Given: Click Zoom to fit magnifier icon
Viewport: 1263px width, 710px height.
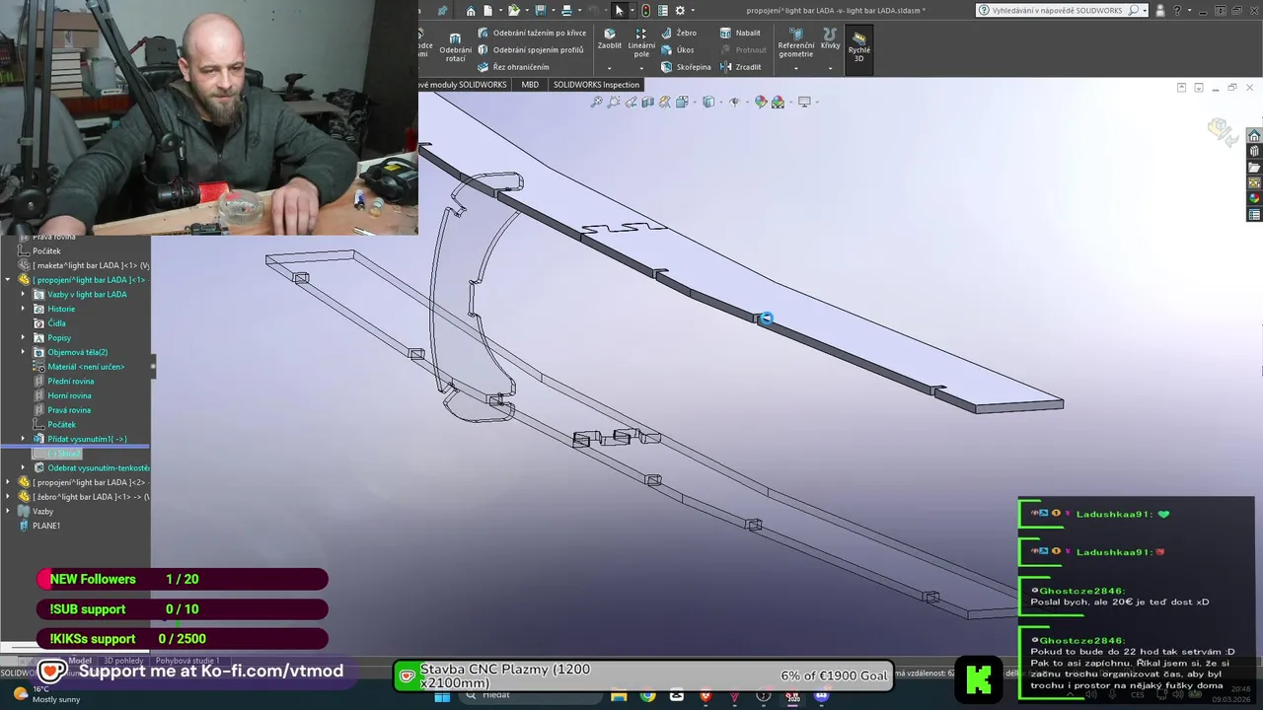Looking at the screenshot, I should (x=596, y=102).
